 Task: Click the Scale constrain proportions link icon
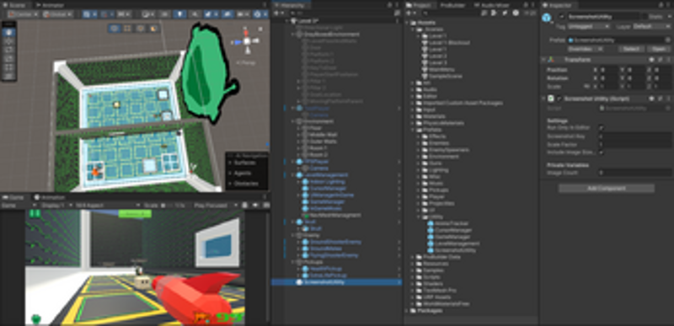pos(586,86)
